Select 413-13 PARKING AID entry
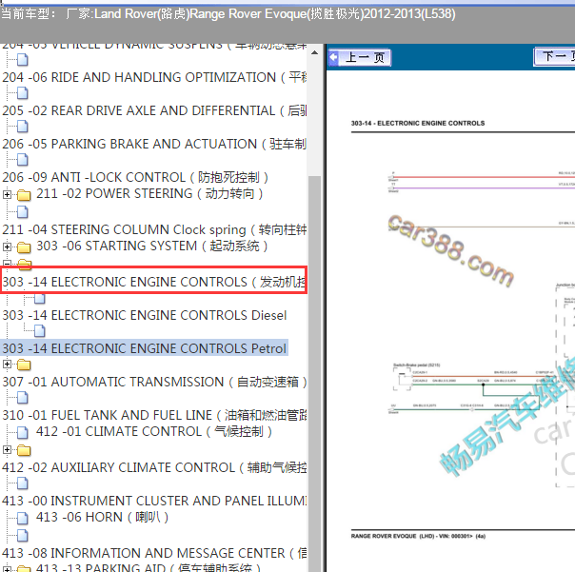This screenshot has width=575, height=572. click(149, 567)
